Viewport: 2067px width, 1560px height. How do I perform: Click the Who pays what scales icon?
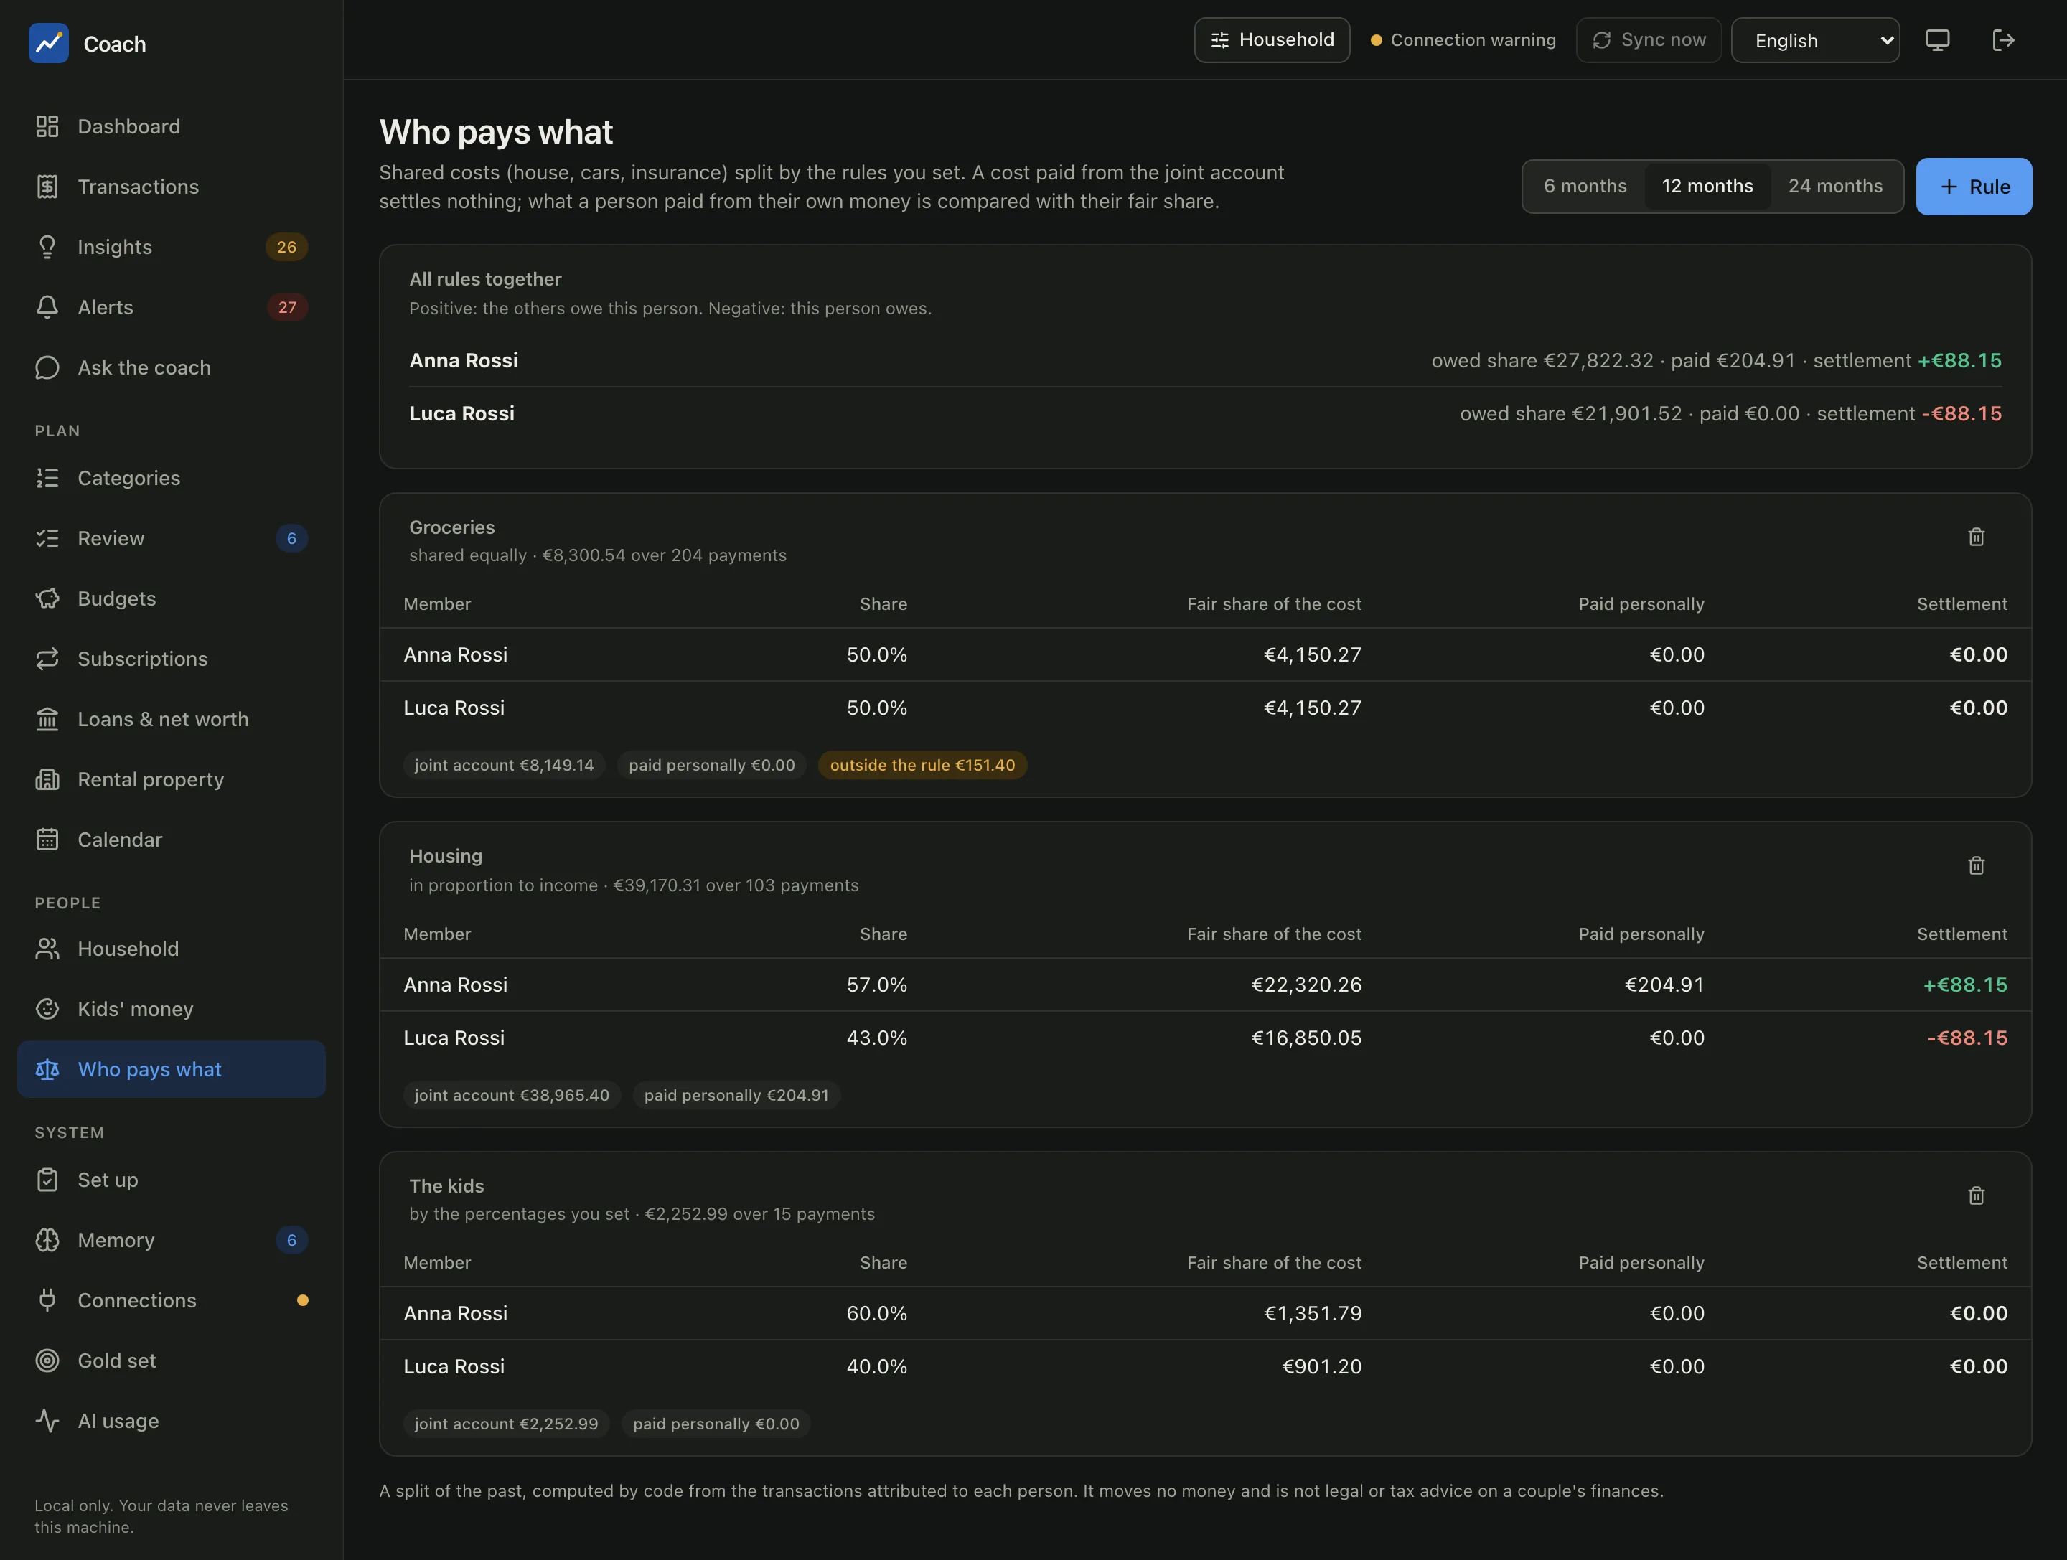tap(47, 1070)
